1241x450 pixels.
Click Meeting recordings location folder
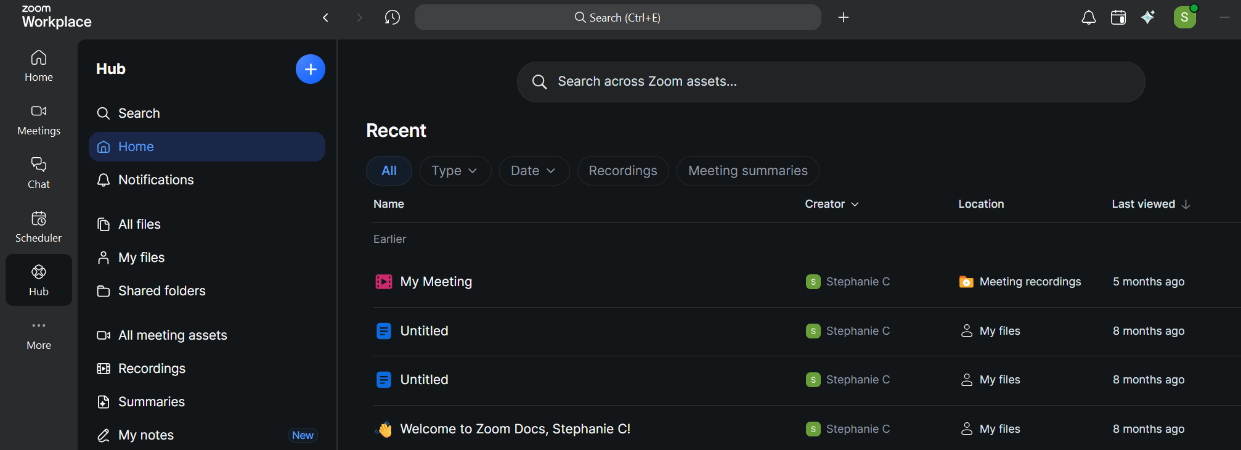pos(1020,282)
